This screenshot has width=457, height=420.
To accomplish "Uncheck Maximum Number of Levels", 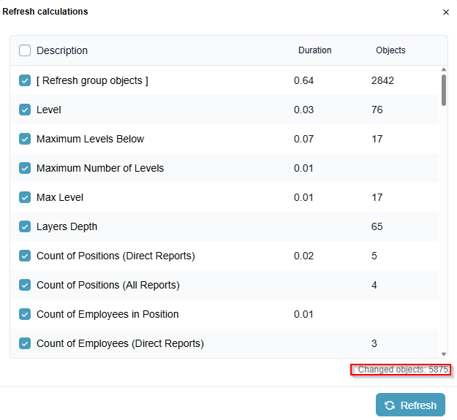I will (x=25, y=168).
